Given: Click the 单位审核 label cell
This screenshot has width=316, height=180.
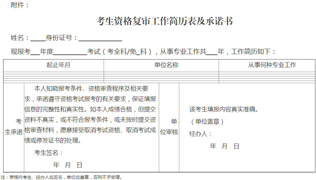Looking at the screenshot, I should point(169,127).
